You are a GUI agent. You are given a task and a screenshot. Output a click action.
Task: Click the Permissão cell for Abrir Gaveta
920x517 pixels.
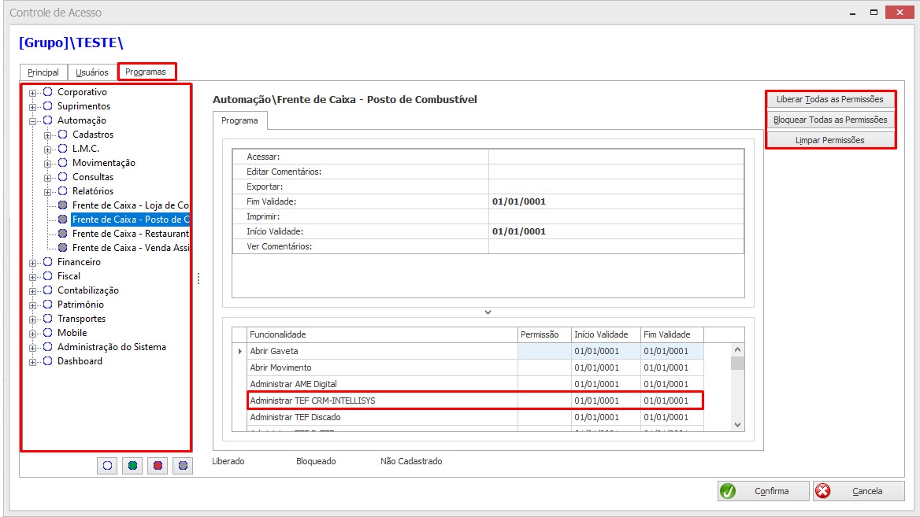coord(544,351)
